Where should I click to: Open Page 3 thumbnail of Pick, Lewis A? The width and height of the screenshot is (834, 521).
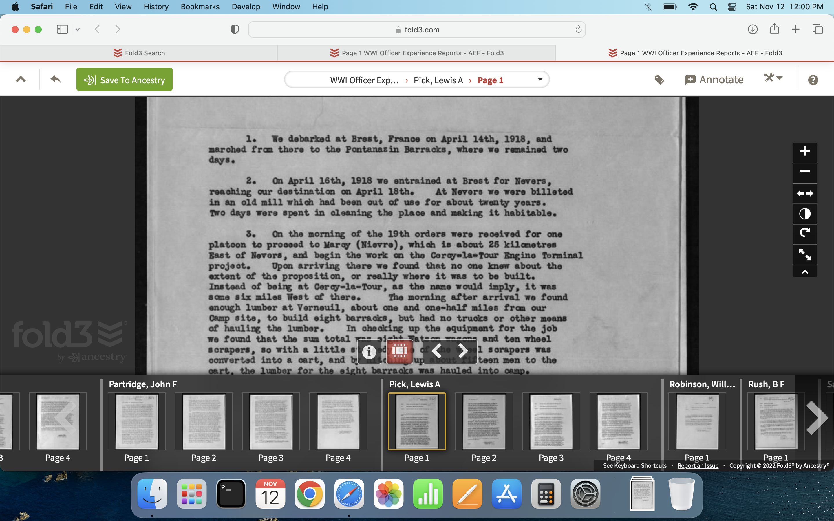point(551,421)
